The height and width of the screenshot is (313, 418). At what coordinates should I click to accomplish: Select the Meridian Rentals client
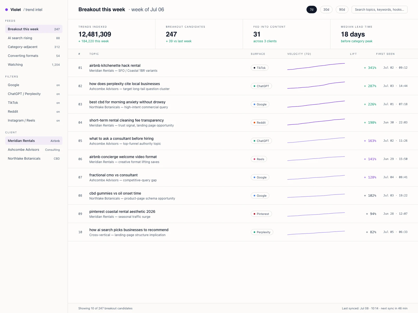[x=34, y=141]
